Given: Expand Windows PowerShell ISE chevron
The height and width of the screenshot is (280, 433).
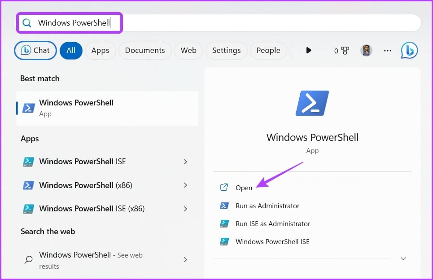Looking at the screenshot, I should click(x=186, y=162).
